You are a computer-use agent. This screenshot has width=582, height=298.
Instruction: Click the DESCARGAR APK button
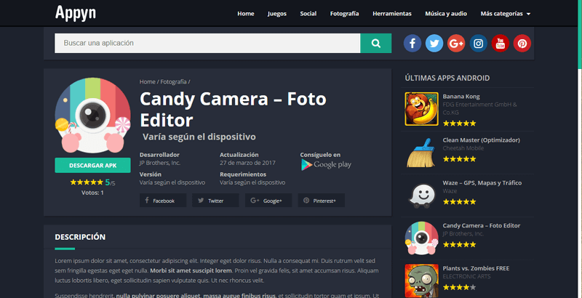pos(87,165)
